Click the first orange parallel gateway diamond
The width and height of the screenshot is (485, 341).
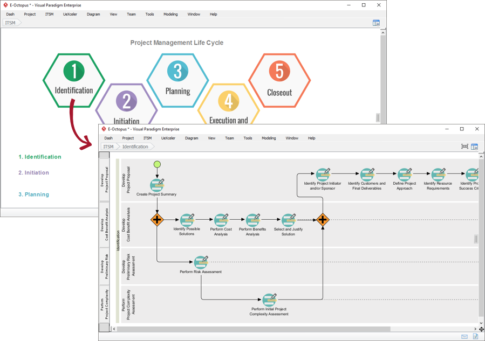[157, 220]
